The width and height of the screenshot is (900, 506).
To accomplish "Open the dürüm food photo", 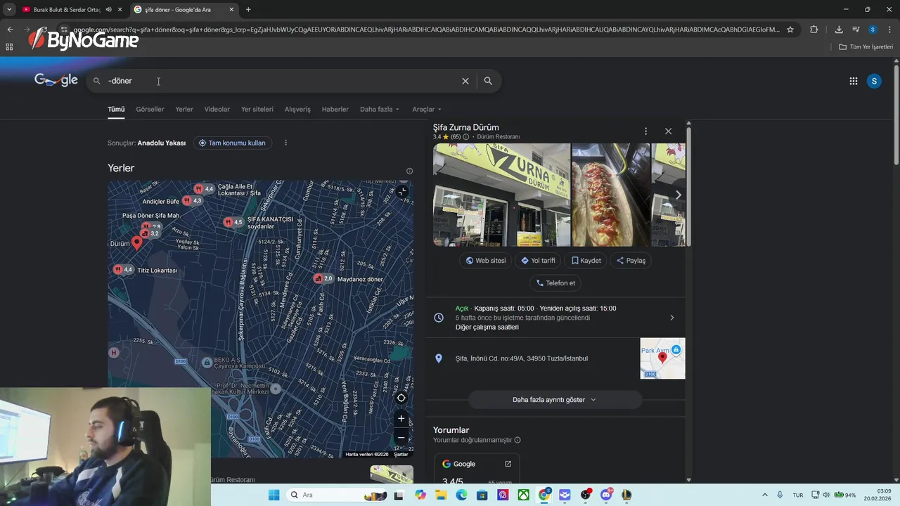I will pyautogui.click(x=611, y=195).
